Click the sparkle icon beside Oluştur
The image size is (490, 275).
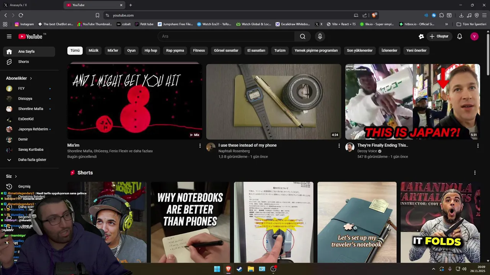[421, 36]
